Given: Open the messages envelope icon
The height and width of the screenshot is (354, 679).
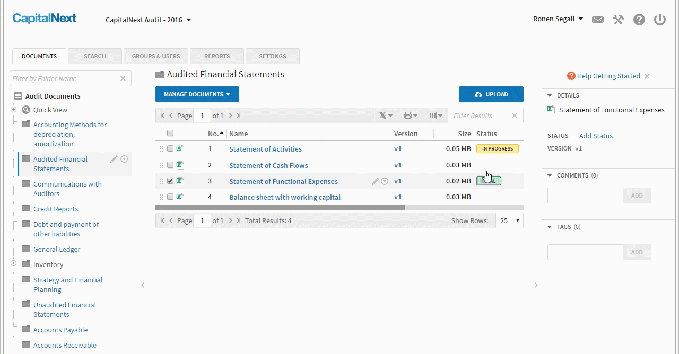Looking at the screenshot, I should (598, 20).
